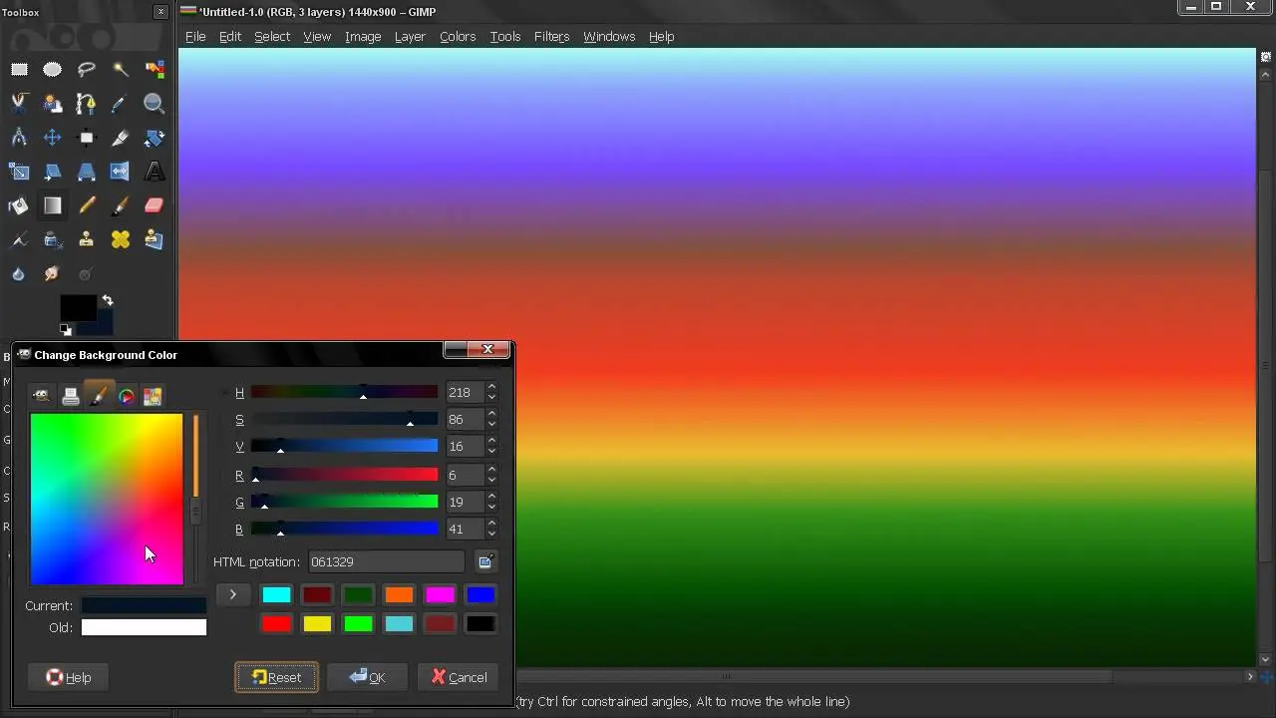This screenshot has height=718, width=1276.
Task: Select the Rectangle Select tool
Action: (x=19, y=69)
